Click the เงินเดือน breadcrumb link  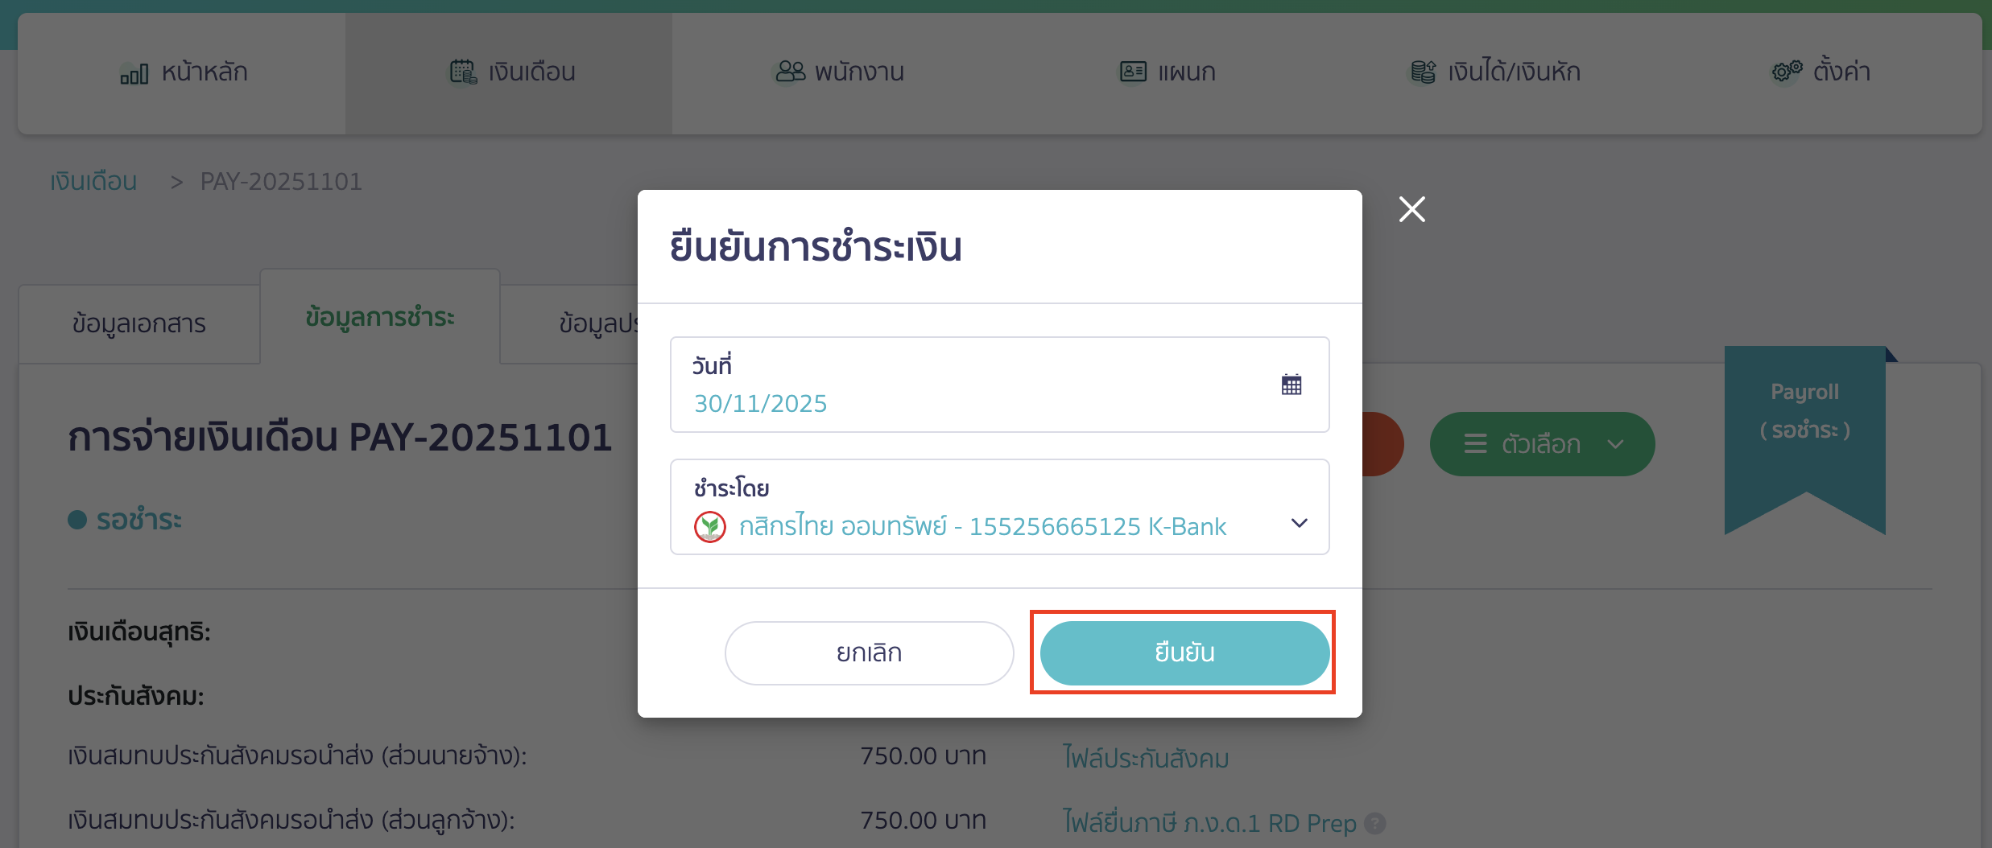tap(93, 180)
